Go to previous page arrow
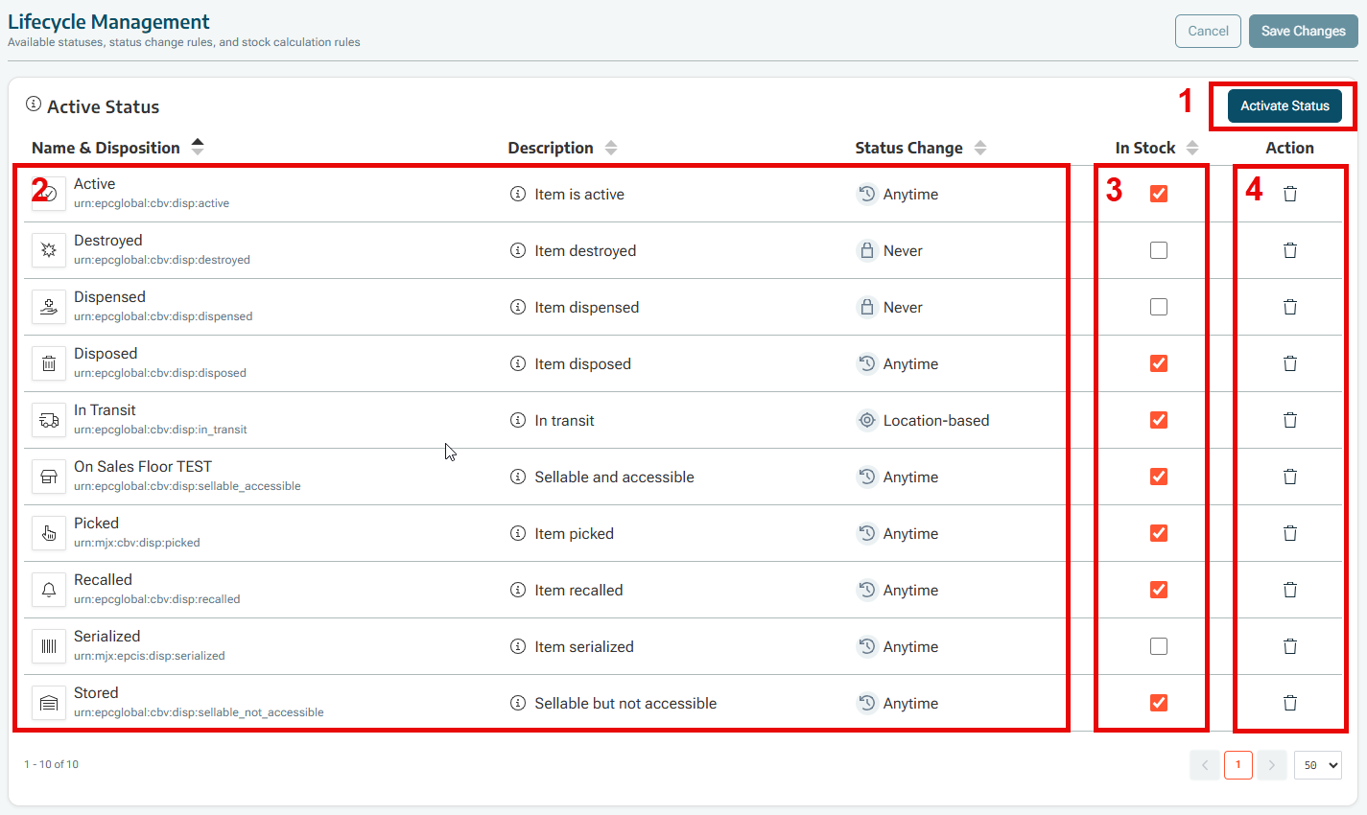The image size is (1367, 815). (1205, 765)
